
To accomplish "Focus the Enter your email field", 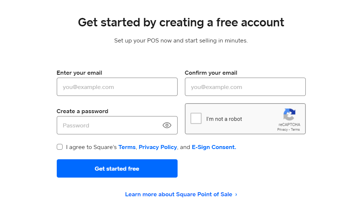I will [117, 87].
